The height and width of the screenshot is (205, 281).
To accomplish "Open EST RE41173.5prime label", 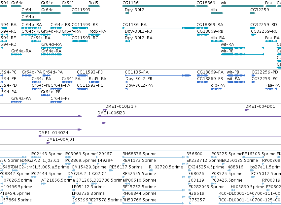I will click(x=139, y=161).
